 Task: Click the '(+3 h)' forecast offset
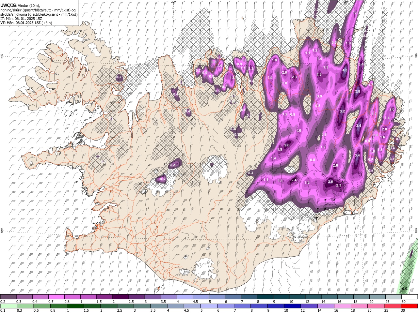point(47,23)
